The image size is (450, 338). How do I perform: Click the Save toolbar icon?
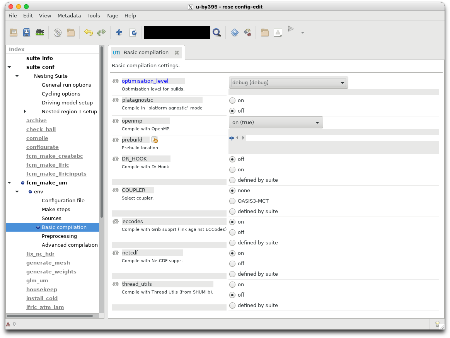click(x=26, y=33)
